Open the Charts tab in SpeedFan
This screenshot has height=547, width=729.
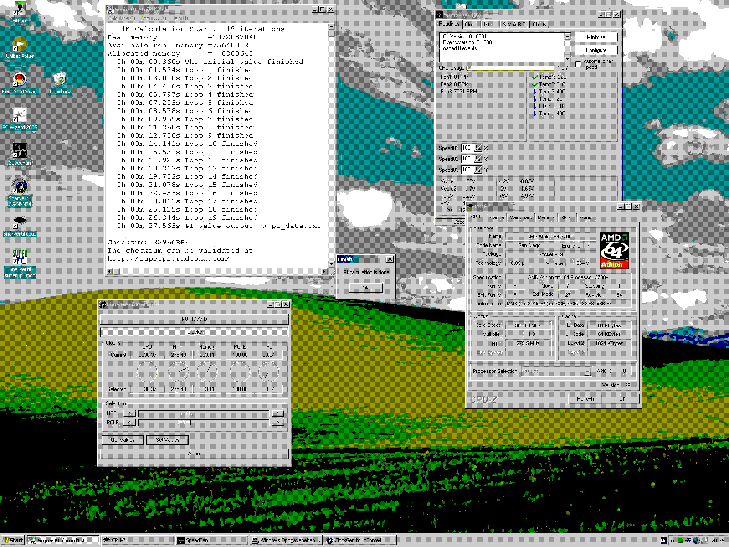[539, 25]
